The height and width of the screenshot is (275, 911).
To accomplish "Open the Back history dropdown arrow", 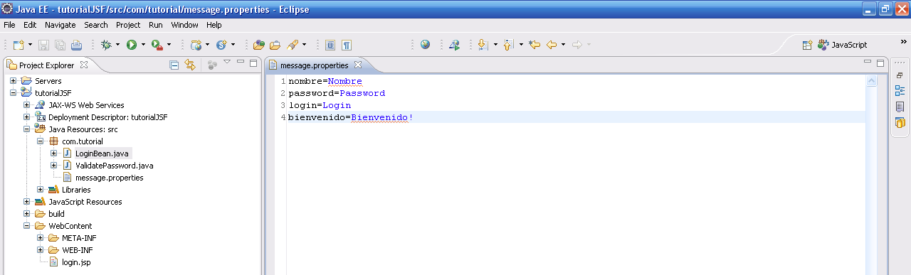I will pos(563,45).
